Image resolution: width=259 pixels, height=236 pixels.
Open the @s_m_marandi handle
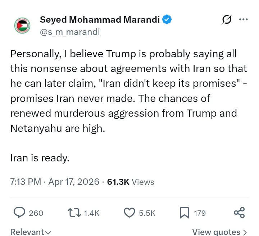pyautogui.click(x=70, y=32)
